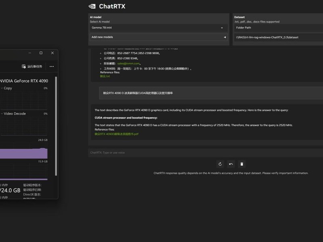Click the run new task button in Task Manager

pyautogui.click(x=32, y=67)
